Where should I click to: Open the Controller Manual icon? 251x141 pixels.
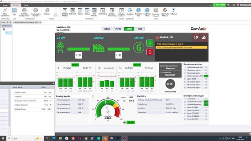(156, 12)
